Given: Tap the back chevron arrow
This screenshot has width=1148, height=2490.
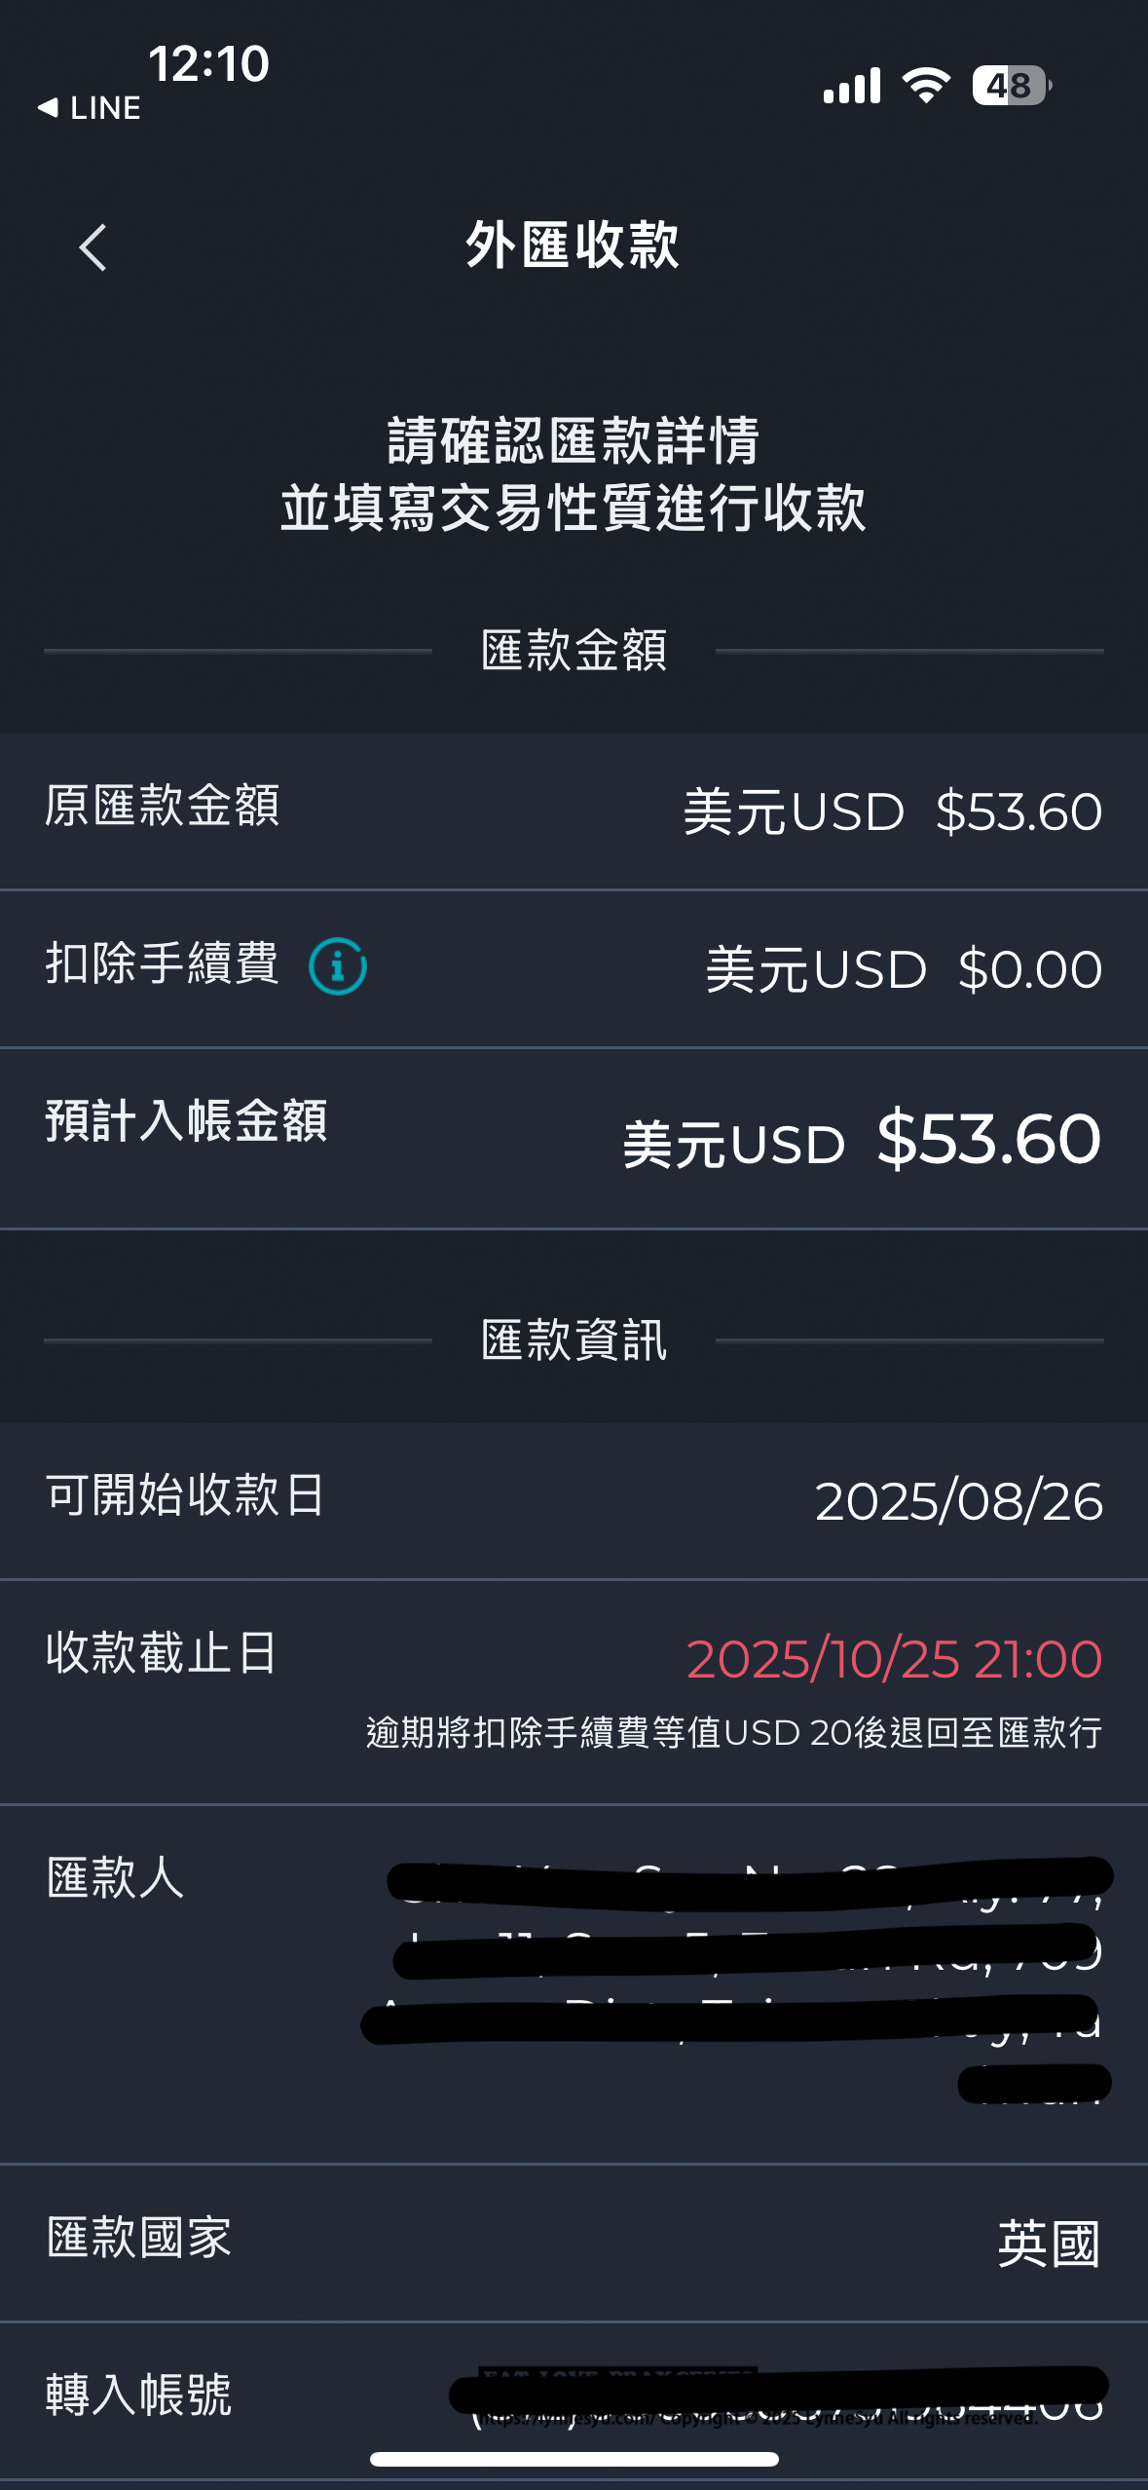Looking at the screenshot, I should [x=93, y=247].
